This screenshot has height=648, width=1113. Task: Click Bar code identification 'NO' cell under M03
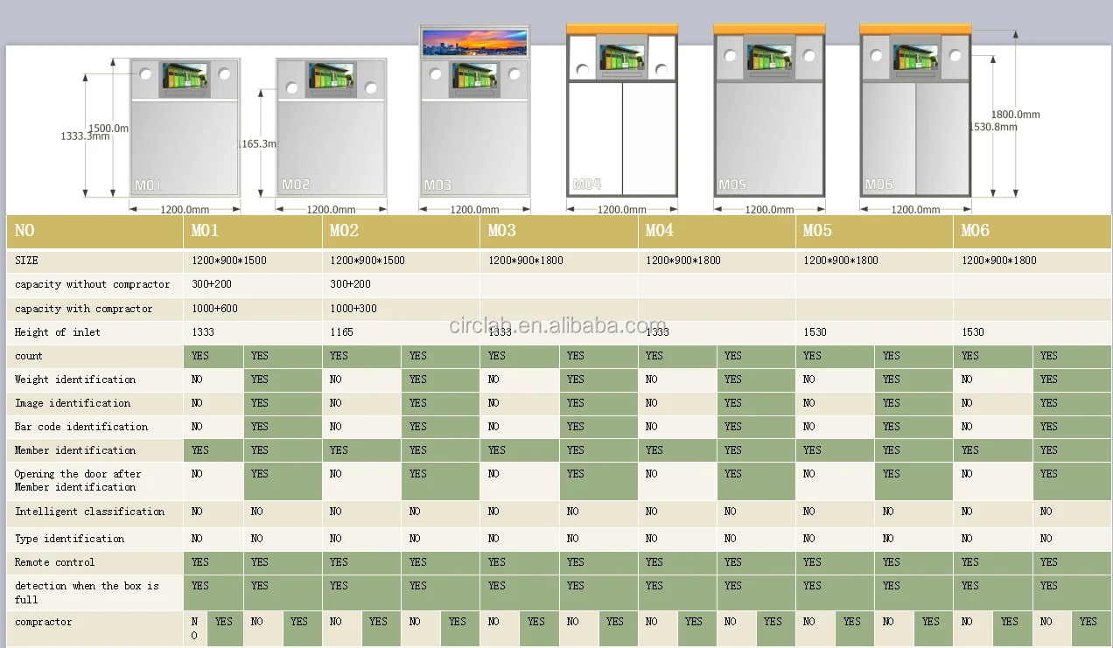[520, 428]
